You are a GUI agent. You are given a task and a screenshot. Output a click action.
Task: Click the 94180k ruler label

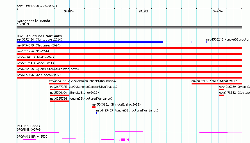click(69, 11)
